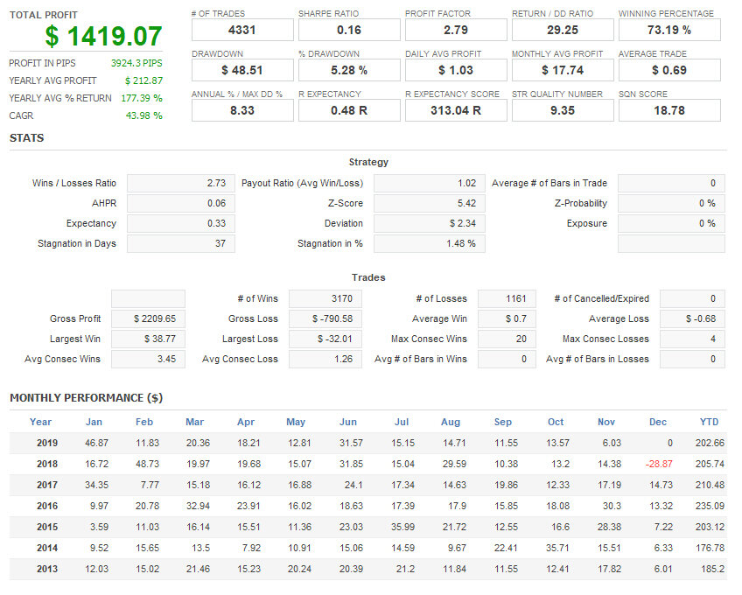Screen dimensions: 742x595
Task: Click the Jun column header
Action: point(348,422)
